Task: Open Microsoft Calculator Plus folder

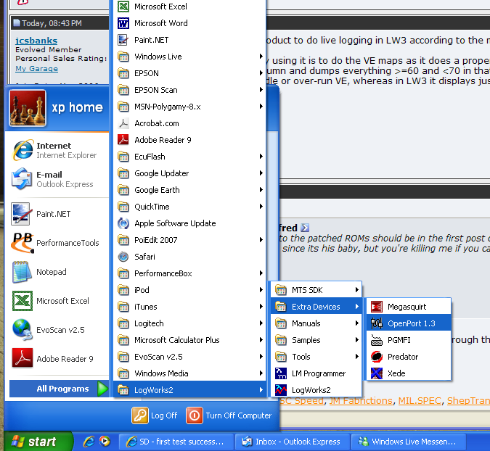Action: click(x=189, y=340)
